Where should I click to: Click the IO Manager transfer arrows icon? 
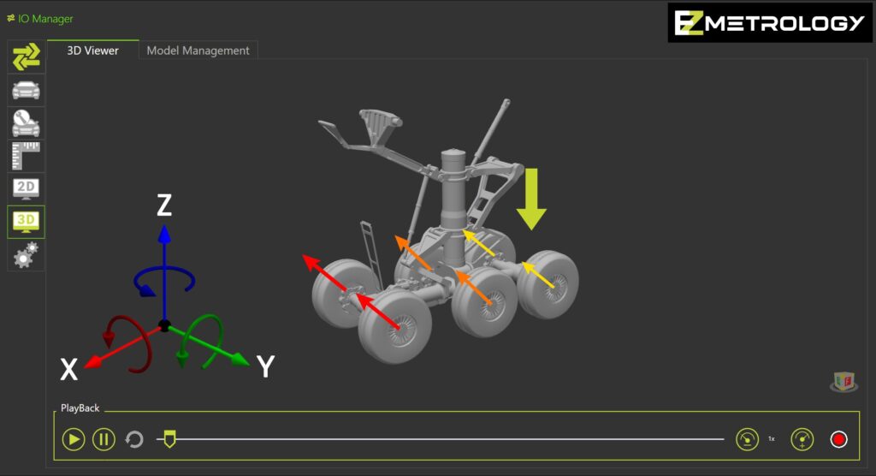tap(26, 57)
